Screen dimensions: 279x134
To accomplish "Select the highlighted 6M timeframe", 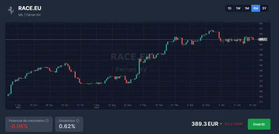I will (x=256, y=8).
